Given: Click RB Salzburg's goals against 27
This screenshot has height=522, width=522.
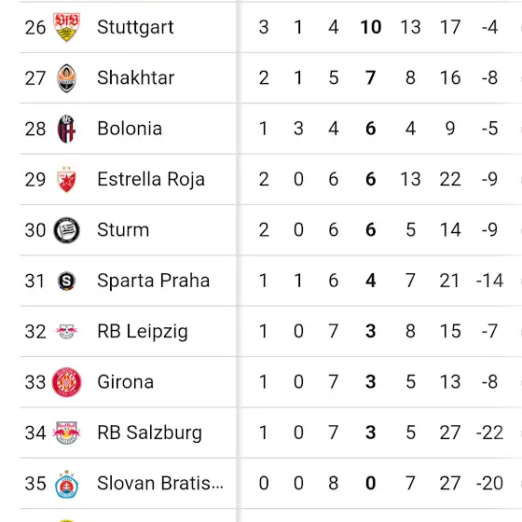Looking at the screenshot, I should [450, 433].
